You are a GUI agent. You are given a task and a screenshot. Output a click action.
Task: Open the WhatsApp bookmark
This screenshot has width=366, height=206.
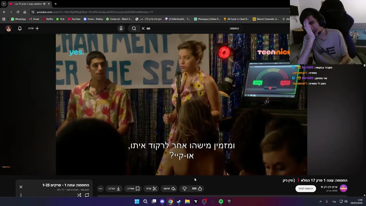click(x=18, y=19)
